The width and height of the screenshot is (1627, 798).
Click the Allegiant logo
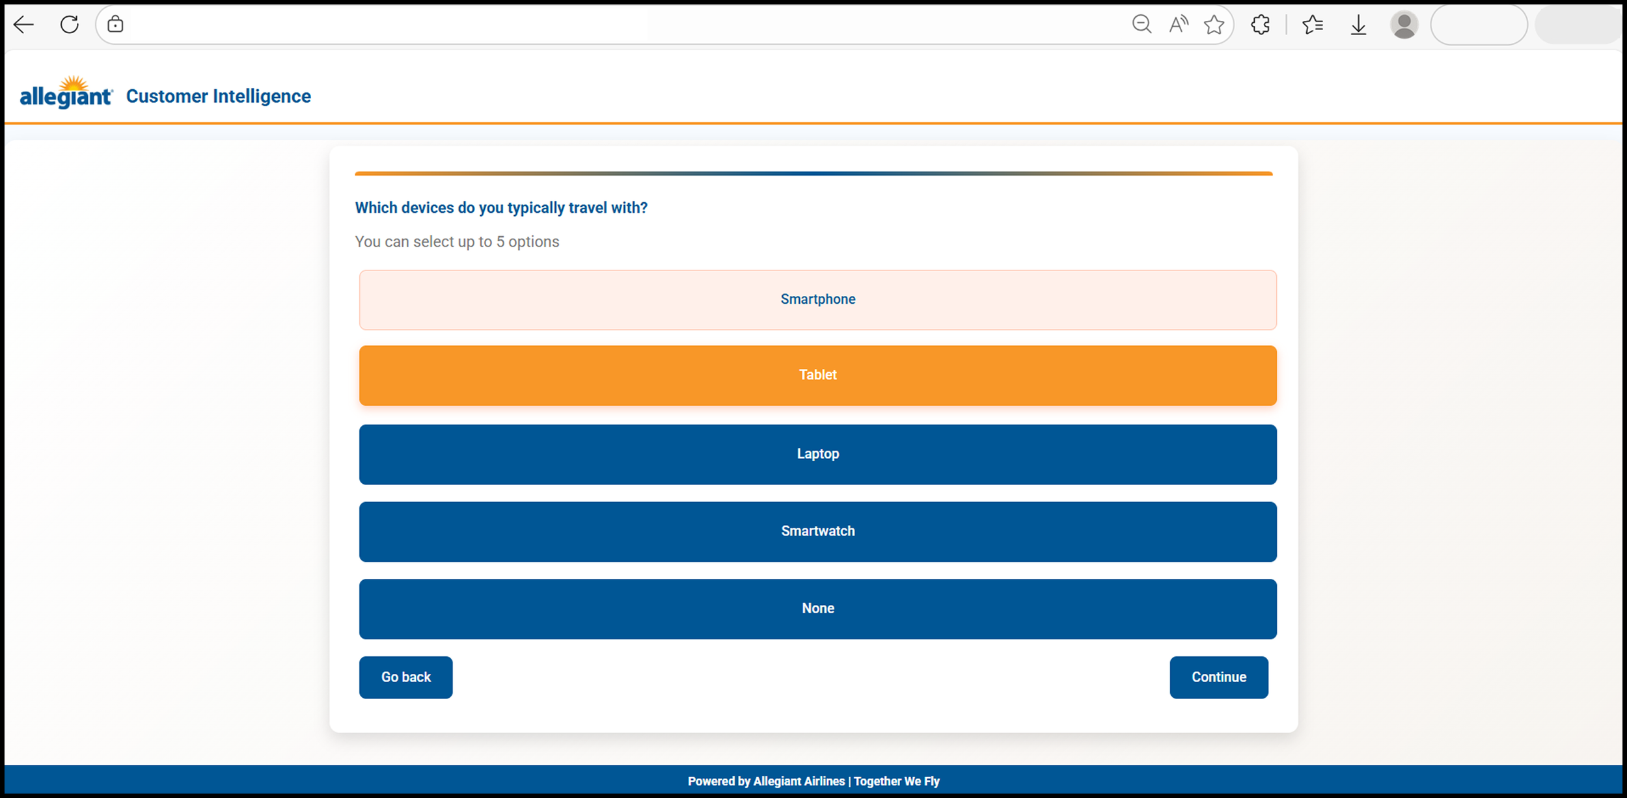click(66, 92)
